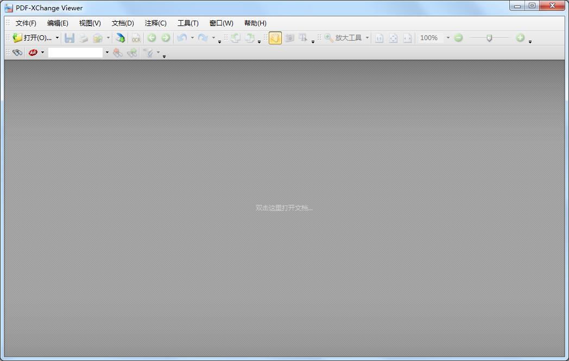The height and width of the screenshot is (361, 569).
Task: Click the rotate page counterclockwise icon
Action: 236,38
